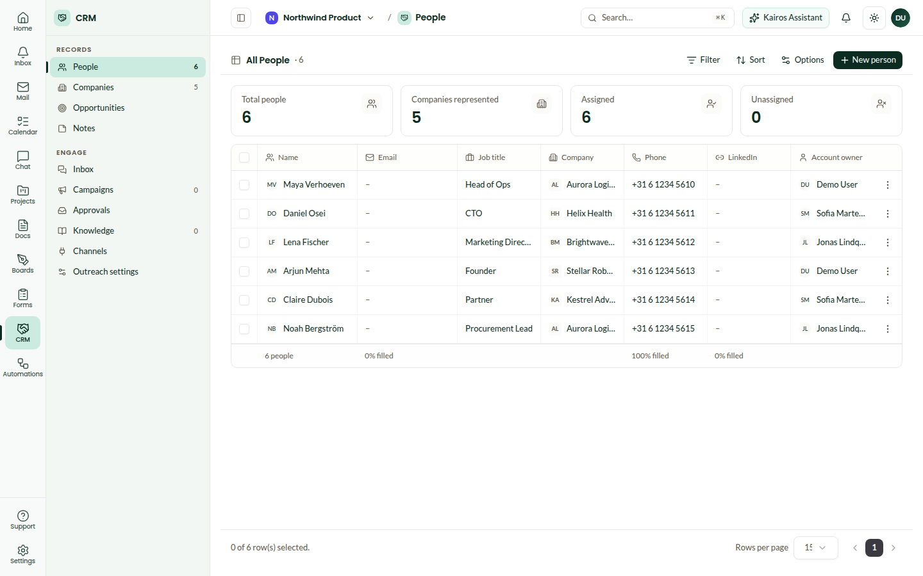Select all rows header checkbox

(244, 157)
